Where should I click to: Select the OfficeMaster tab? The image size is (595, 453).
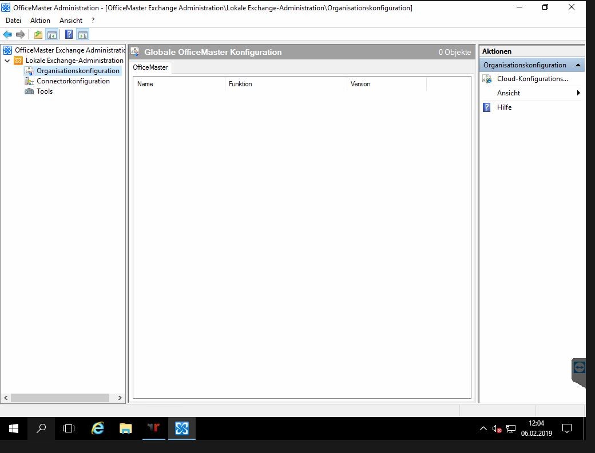point(150,67)
